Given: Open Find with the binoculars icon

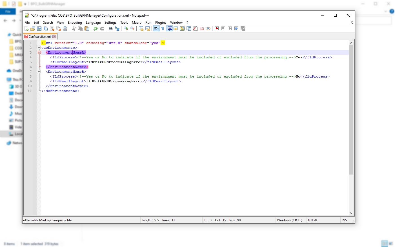Looking at the screenshot, I should point(111,29).
